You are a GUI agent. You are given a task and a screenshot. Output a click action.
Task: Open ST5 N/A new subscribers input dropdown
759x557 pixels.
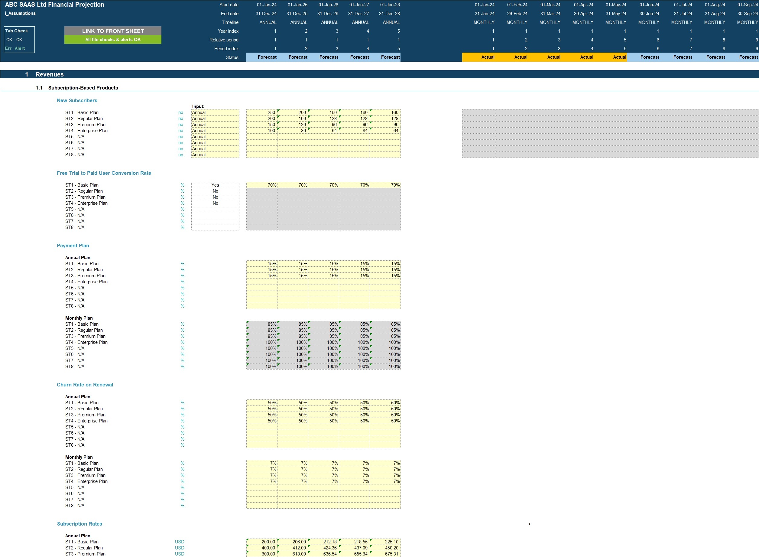pyautogui.click(x=215, y=137)
